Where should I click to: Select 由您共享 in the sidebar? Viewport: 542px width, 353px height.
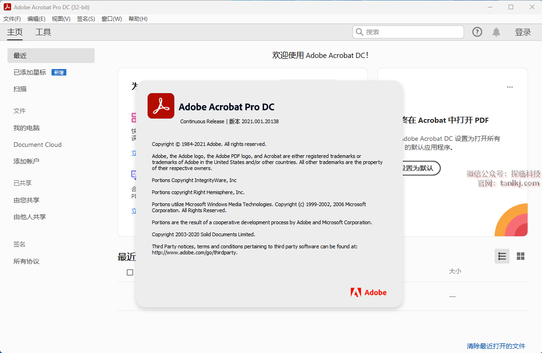pyautogui.click(x=26, y=200)
